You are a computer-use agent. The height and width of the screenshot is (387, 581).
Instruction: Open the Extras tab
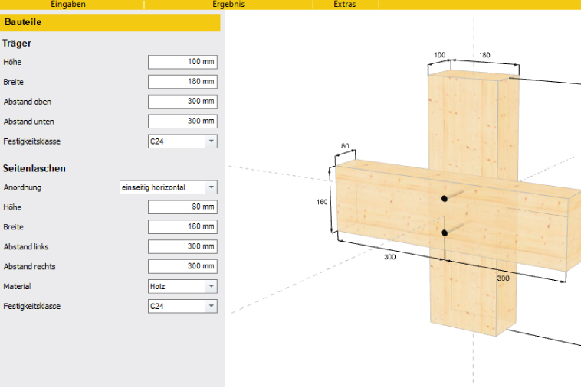pyautogui.click(x=345, y=5)
